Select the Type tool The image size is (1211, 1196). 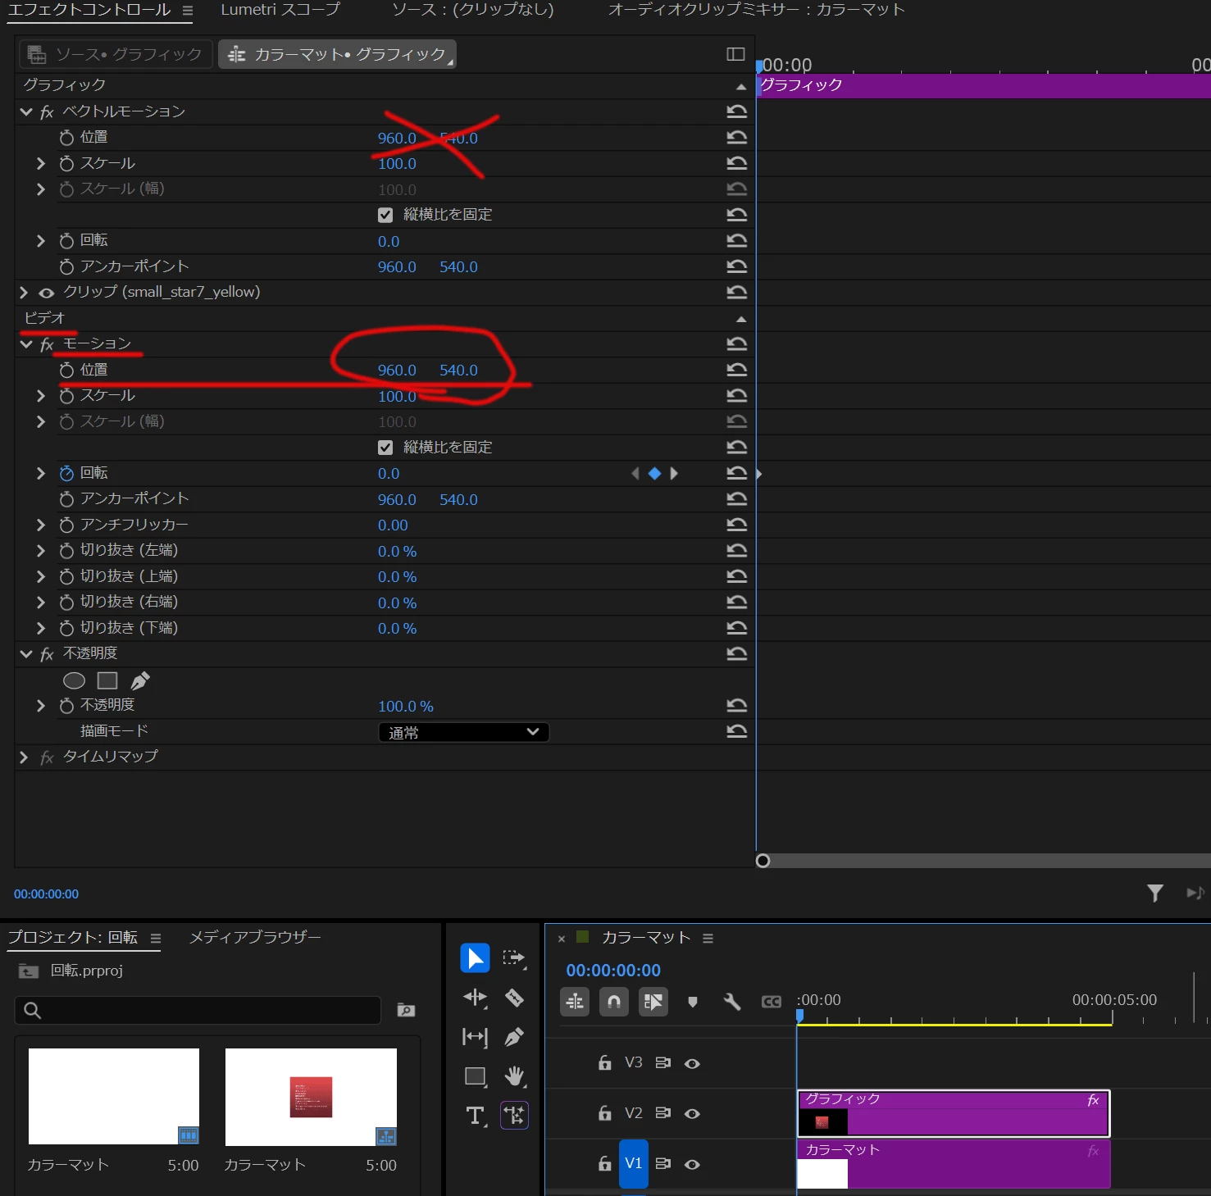pos(475,1116)
